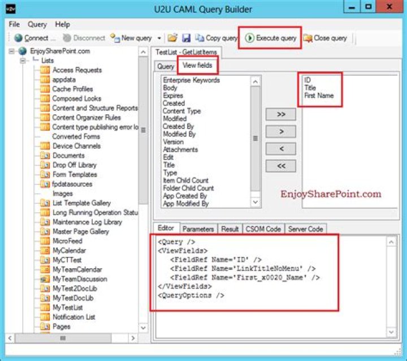
Task: Click the > add selected field button
Action: point(281,131)
